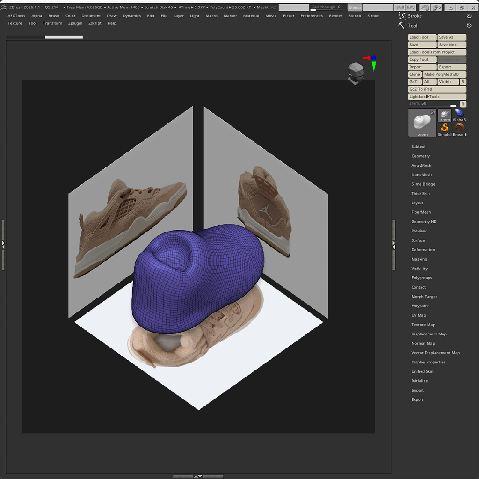Select the EraserBrush tool icon
Viewport: 479px width, 479px height.
click(x=459, y=130)
